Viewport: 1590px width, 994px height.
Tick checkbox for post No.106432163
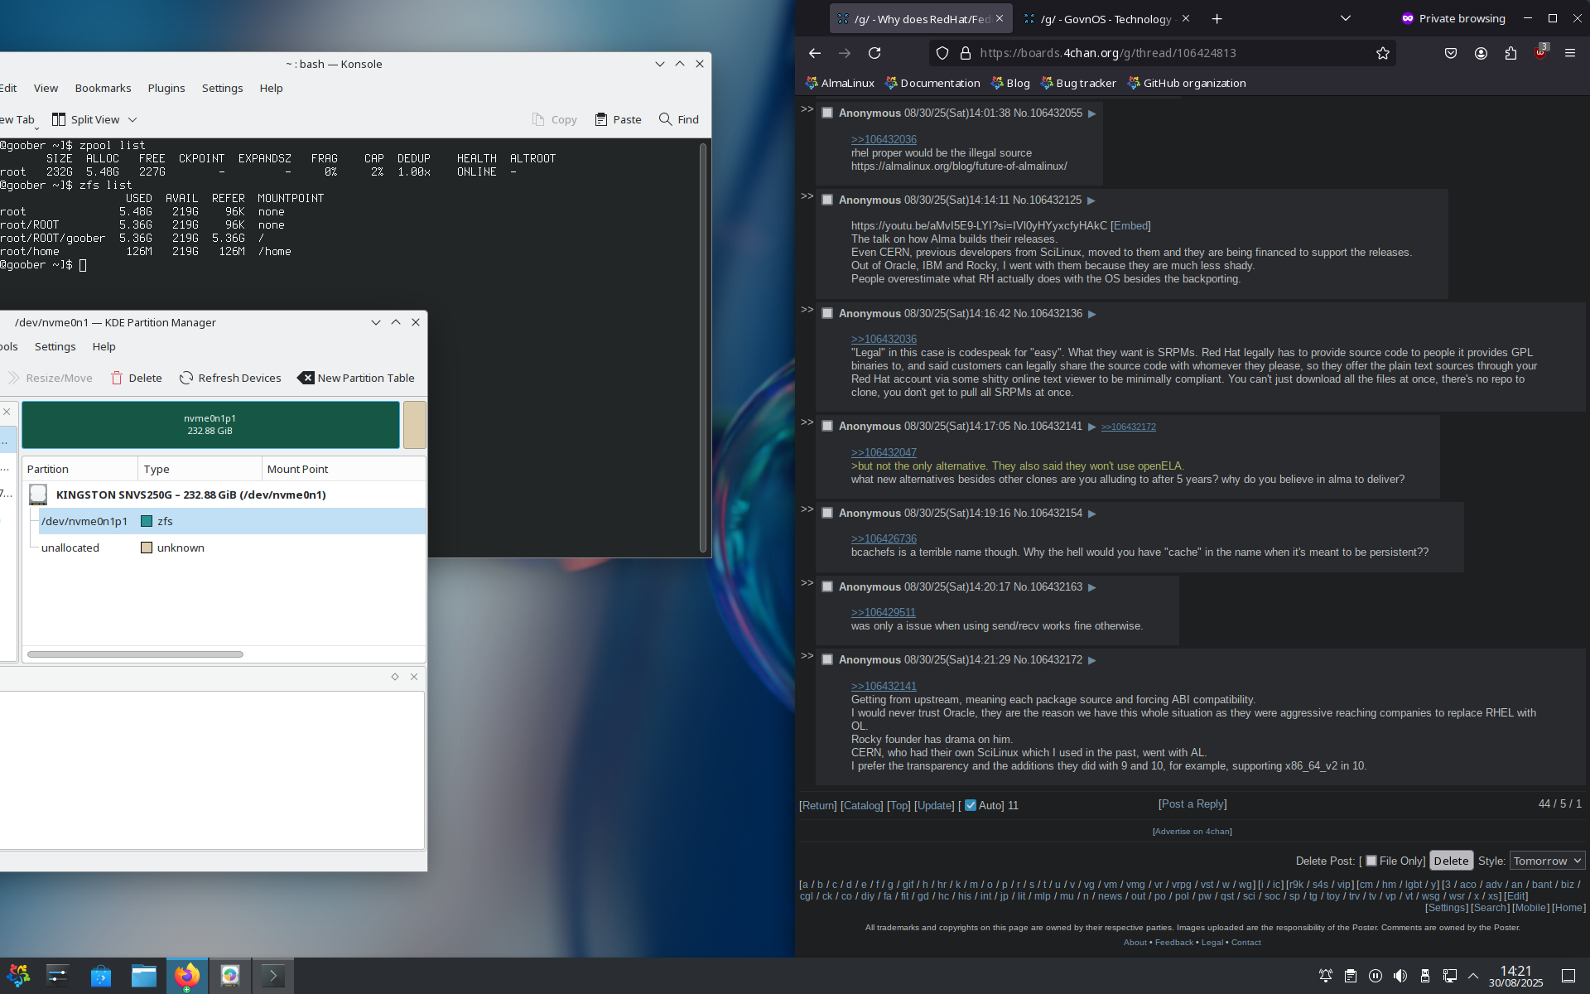point(827,586)
